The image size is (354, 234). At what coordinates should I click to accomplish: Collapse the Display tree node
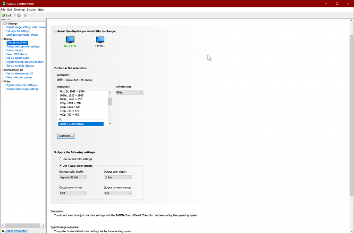pyautogui.click(x=2, y=39)
